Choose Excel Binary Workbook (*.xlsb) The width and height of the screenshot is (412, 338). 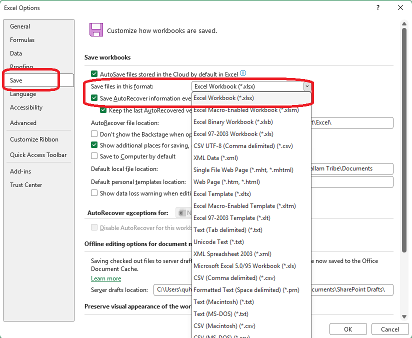point(251,122)
